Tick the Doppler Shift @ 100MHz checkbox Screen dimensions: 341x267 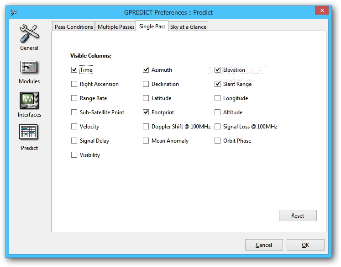point(146,127)
